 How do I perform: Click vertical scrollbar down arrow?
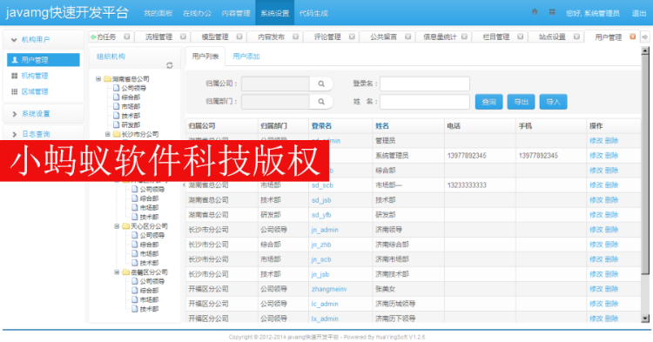(x=645, y=319)
